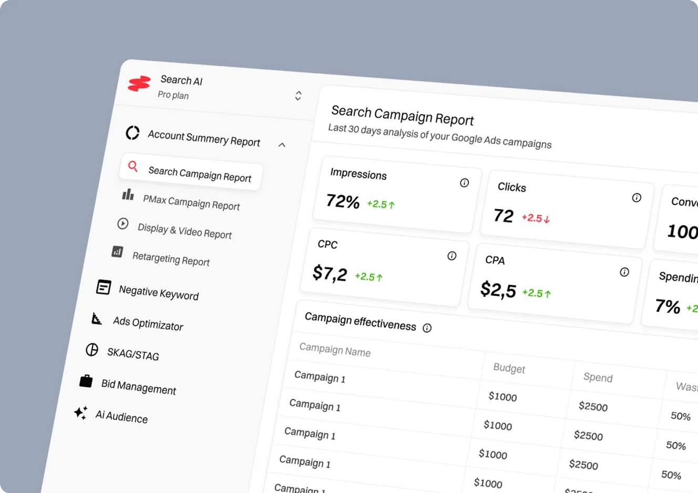Click the CPC value $7,2
698x493 pixels.
coord(330,274)
